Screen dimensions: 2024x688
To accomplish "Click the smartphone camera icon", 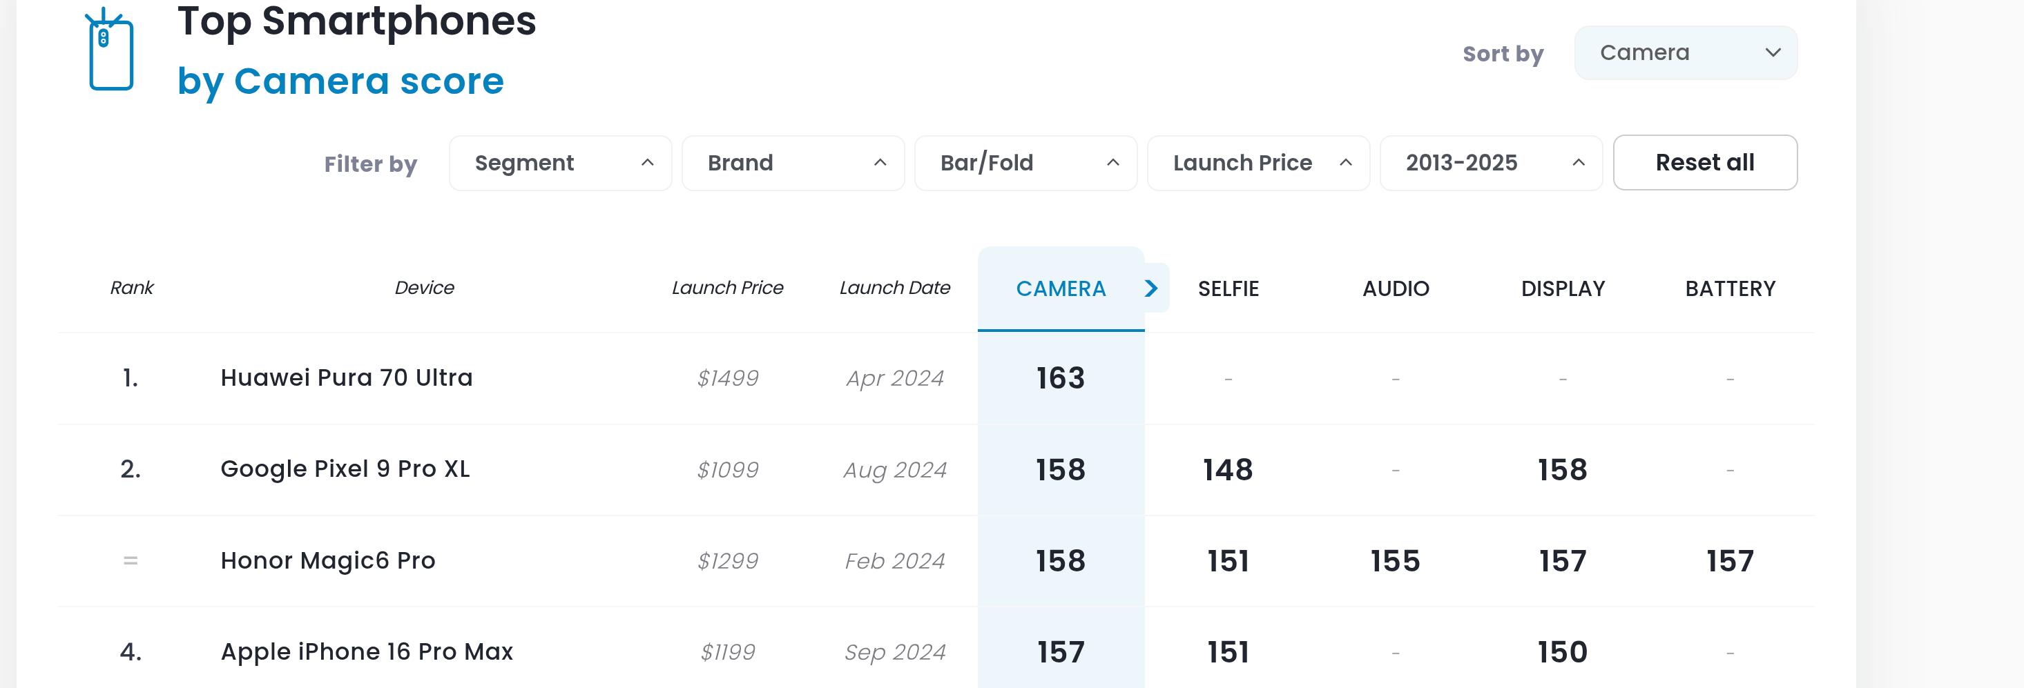I will tap(110, 50).
